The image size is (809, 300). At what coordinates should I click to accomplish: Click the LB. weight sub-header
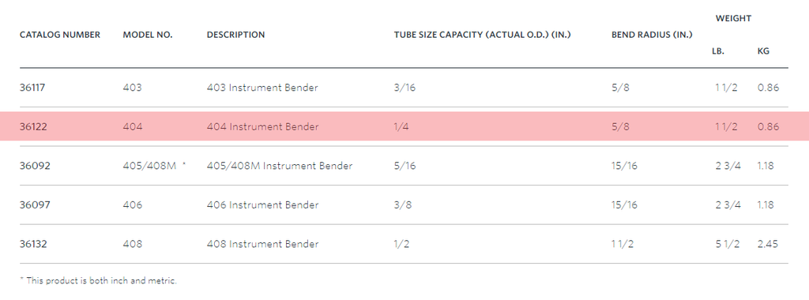tap(717, 51)
